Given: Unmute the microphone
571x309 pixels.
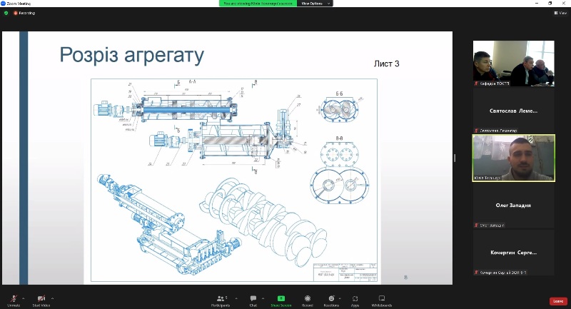Looking at the screenshot, I should (x=14, y=300).
